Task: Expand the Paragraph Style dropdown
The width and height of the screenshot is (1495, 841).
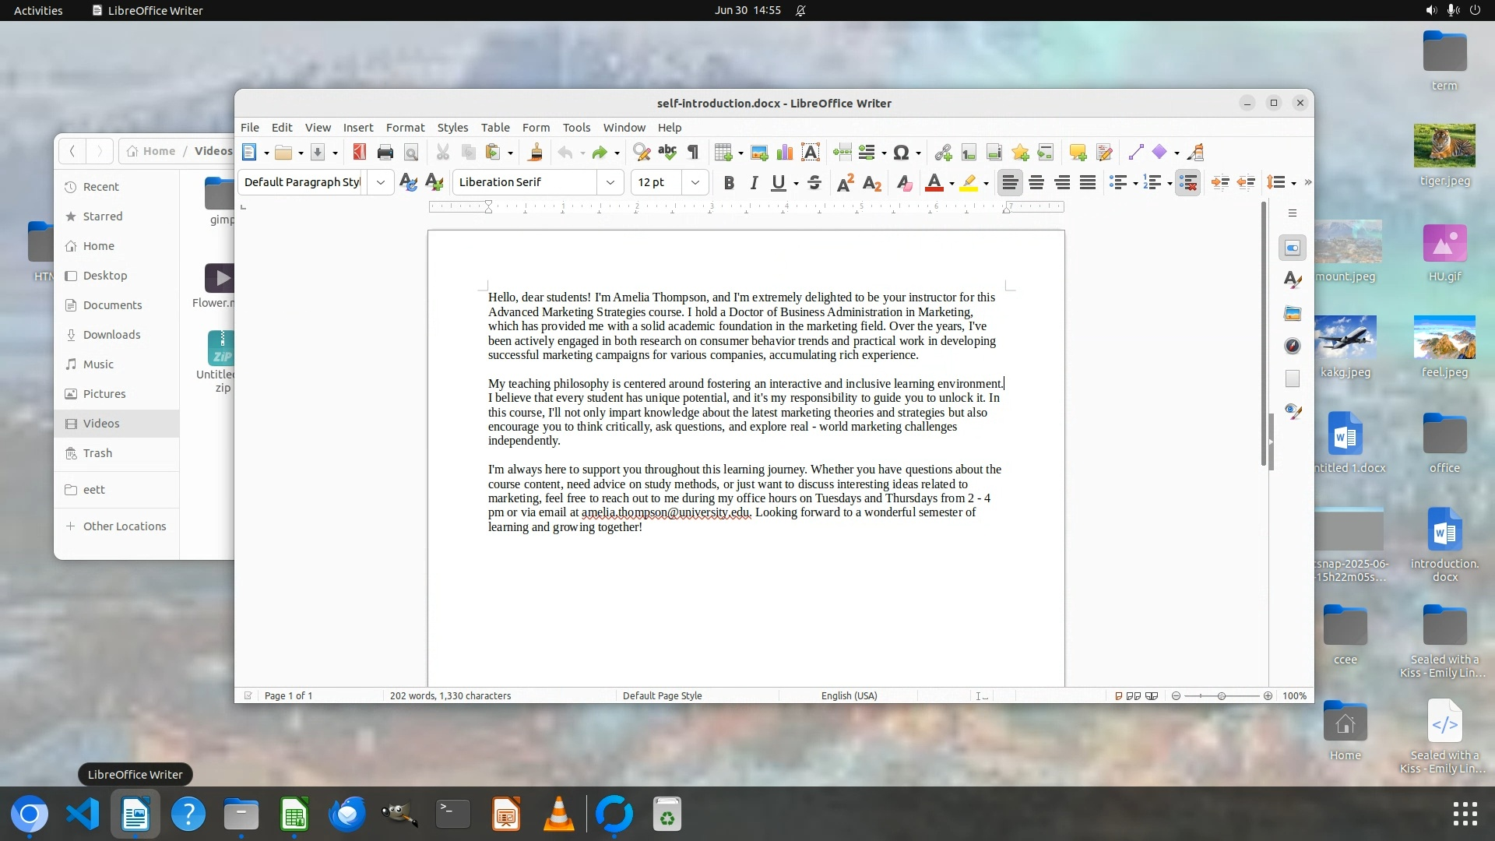Action: [380, 182]
